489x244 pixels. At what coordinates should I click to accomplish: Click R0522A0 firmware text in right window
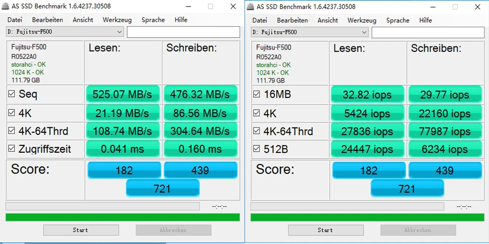point(268,57)
